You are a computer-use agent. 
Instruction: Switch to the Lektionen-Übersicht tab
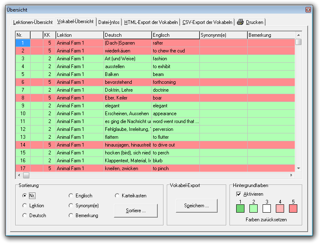point(33,22)
